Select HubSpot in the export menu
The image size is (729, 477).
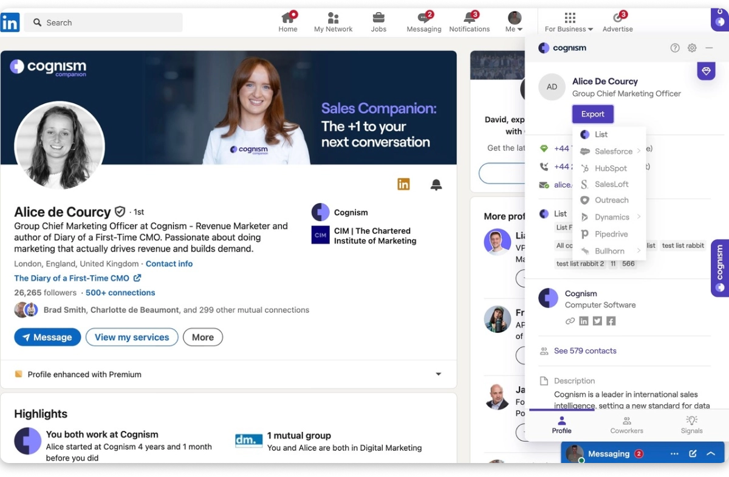pyautogui.click(x=611, y=168)
